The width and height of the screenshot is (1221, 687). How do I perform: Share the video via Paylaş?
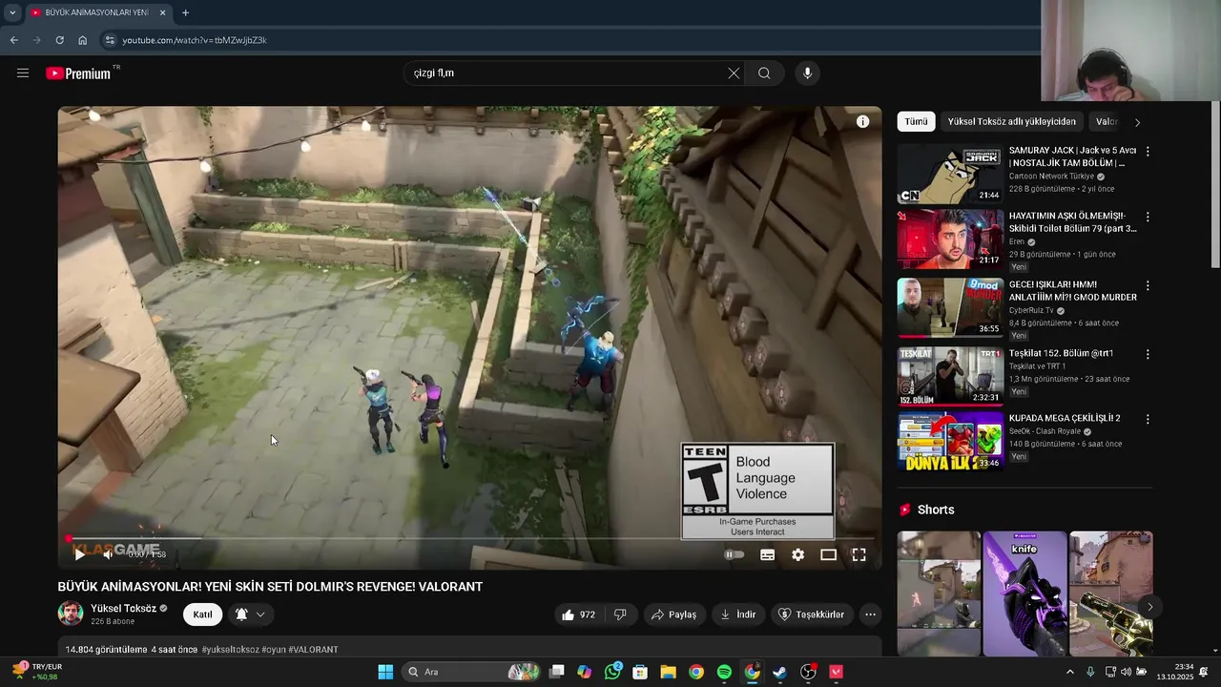click(674, 614)
